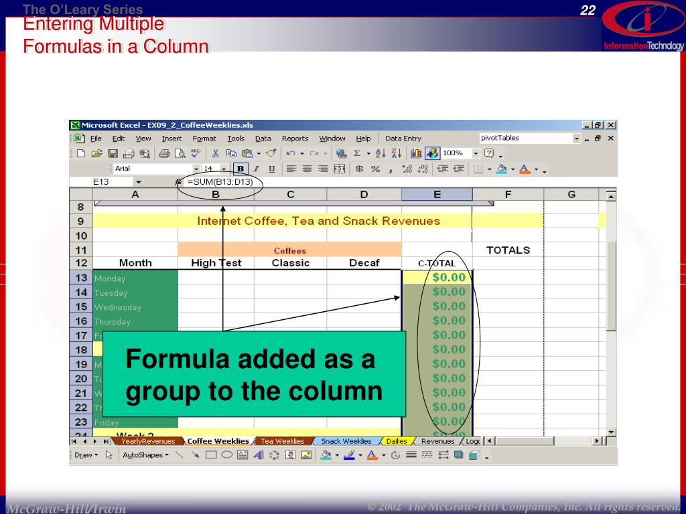Click the Cut scissors icon
Image resolution: width=686 pixels, height=514 pixels.
tap(215, 153)
